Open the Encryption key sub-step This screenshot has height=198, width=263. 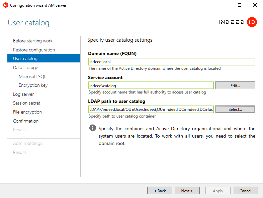[x=33, y=85]
